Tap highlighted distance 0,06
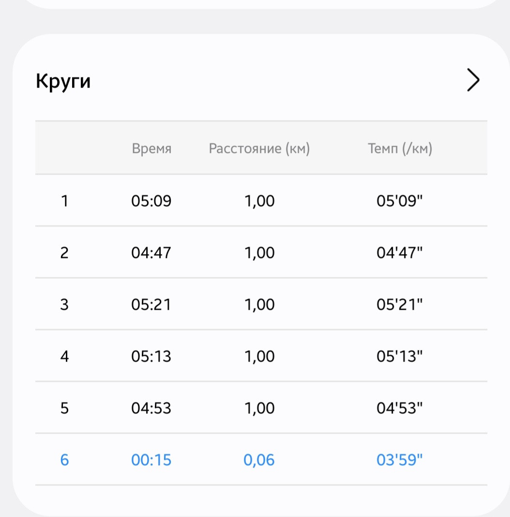This screenshot has width=510, height=517. coord(259,459)
